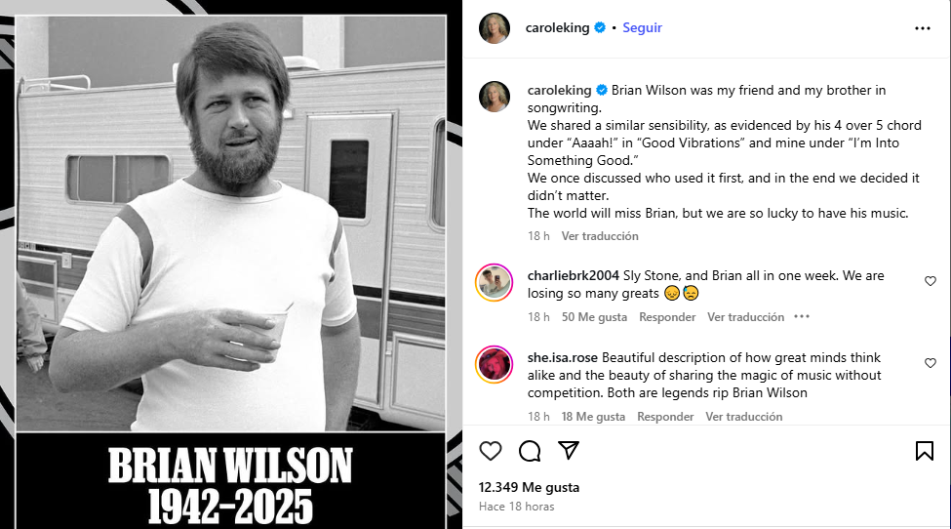Open she.isa.rose's profile avatar
The image size is (951, 529).
pyautogui.click(x=494, y=365)
